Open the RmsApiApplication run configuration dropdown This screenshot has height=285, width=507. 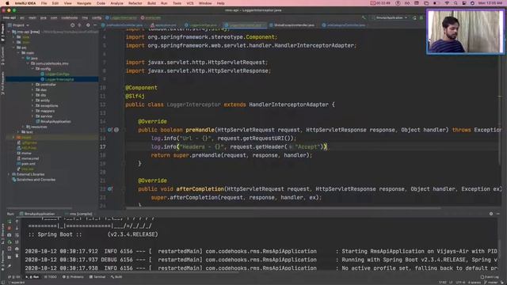click(x=390, y=17)
